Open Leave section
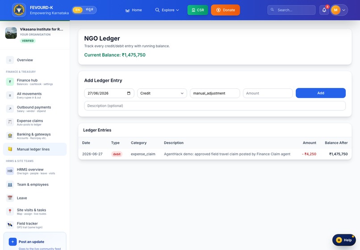 pos(35,198)
